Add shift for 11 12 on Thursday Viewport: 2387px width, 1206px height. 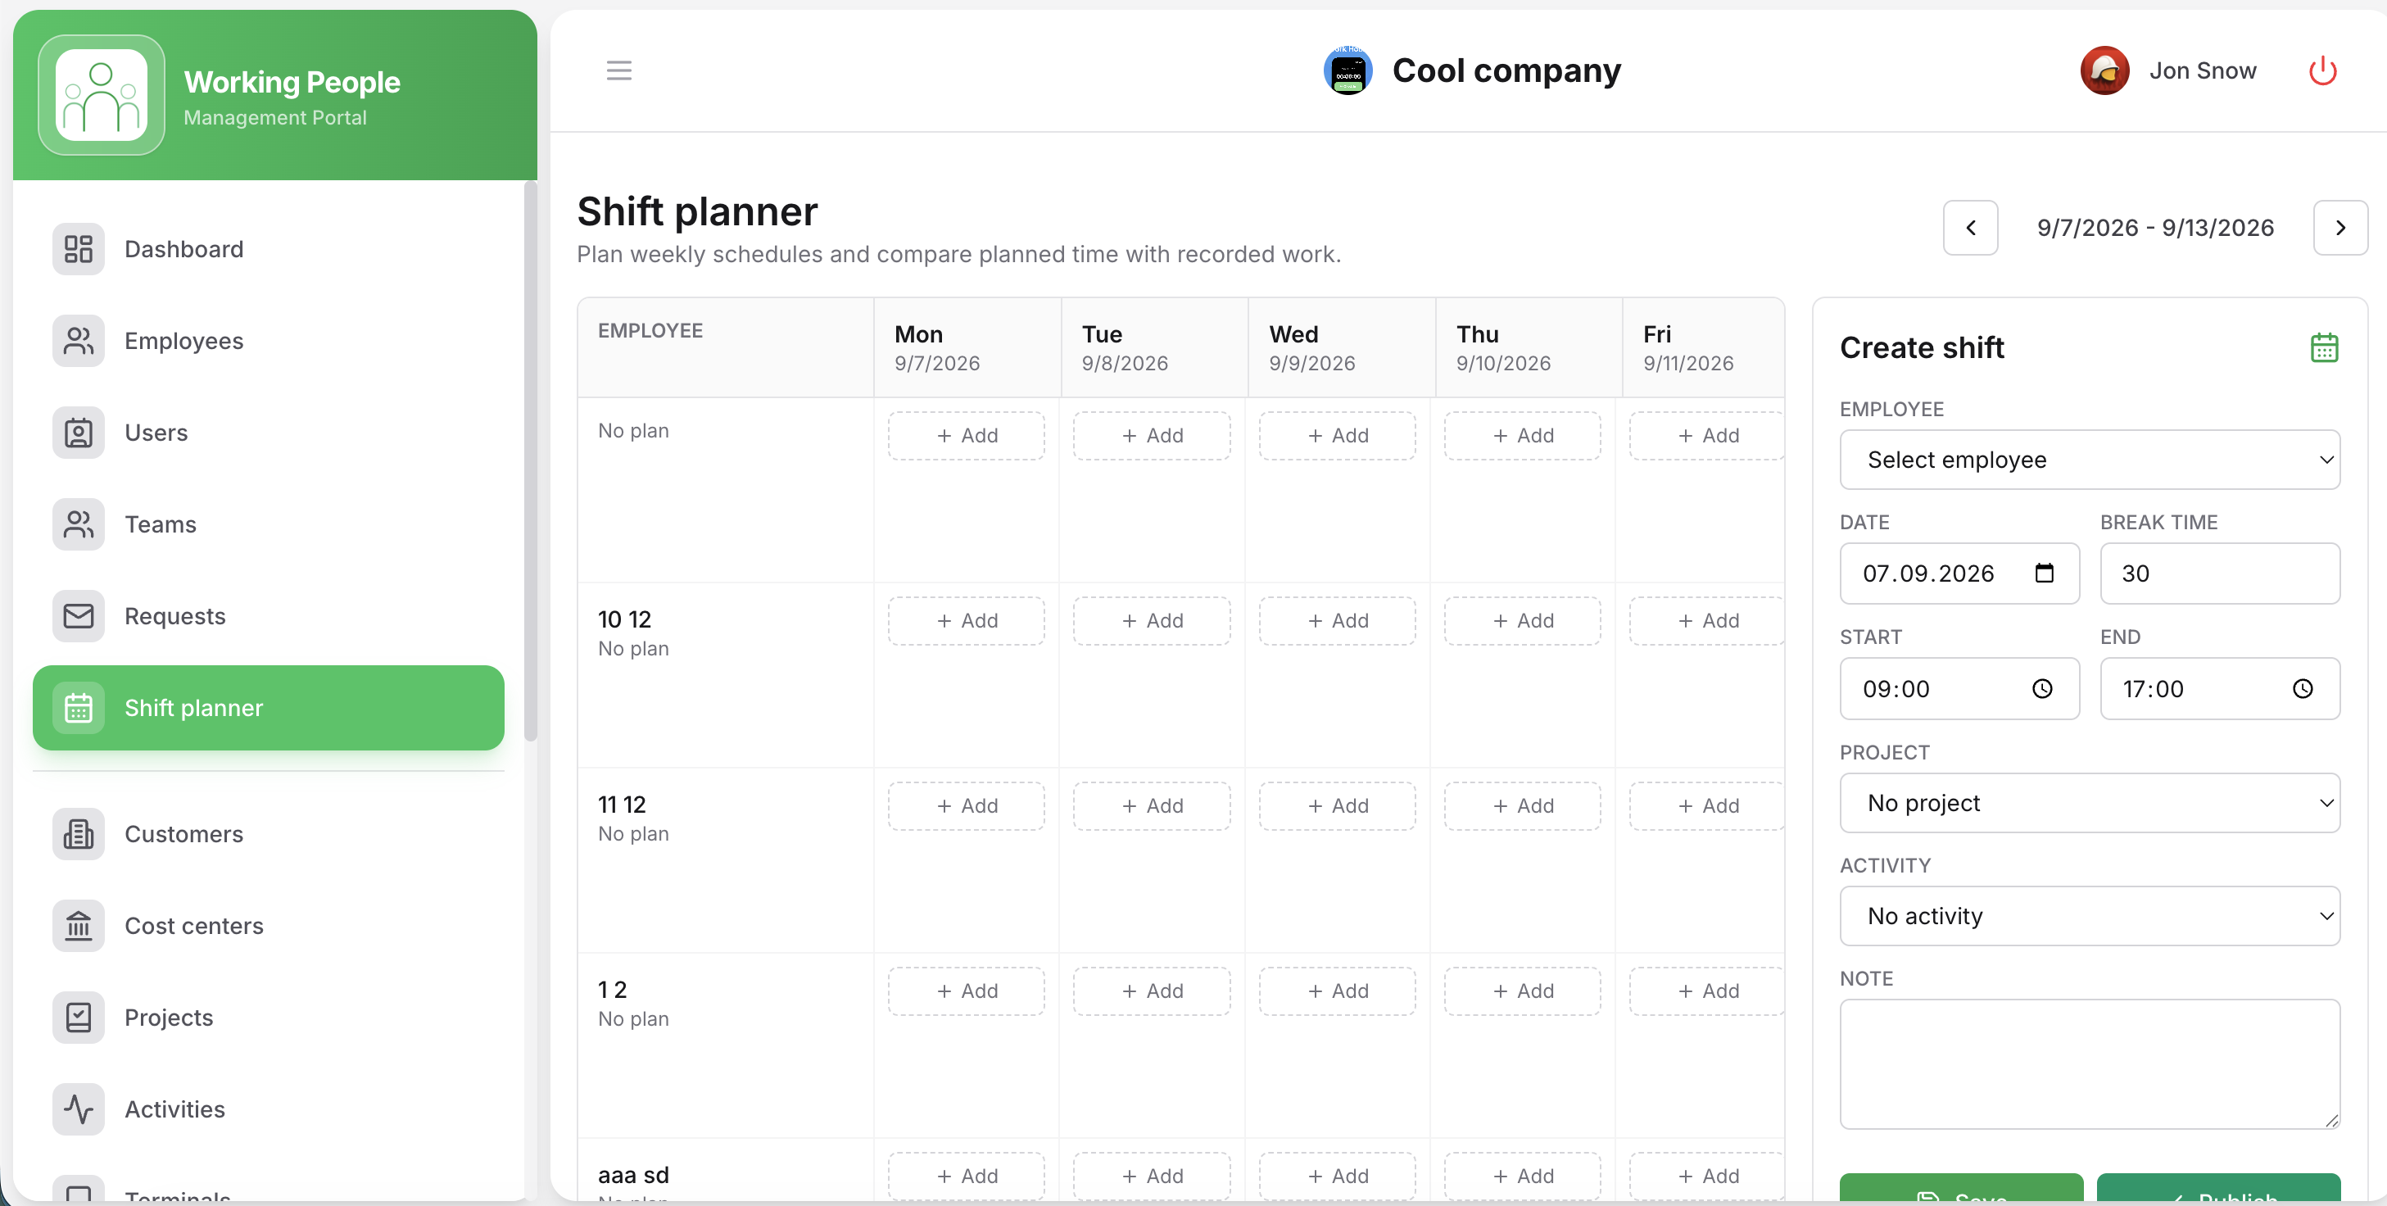[1523, 806]
